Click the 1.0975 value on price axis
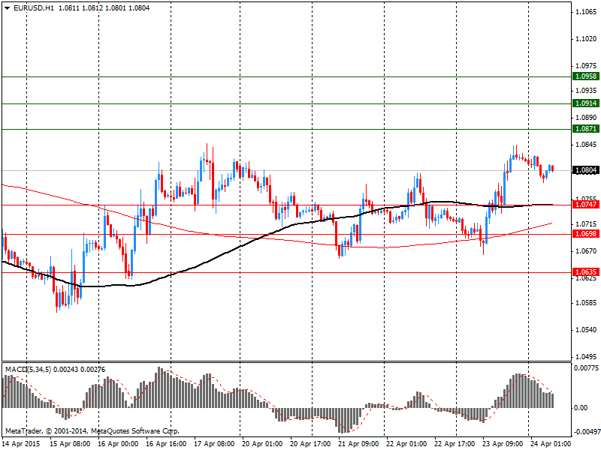601x450 pixels. click(x=586, y=66)
